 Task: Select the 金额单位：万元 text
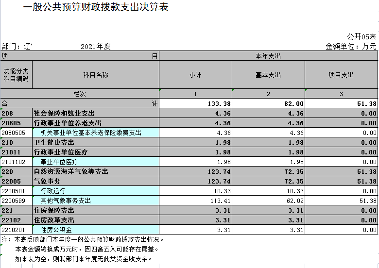click(x=351, y=46)
